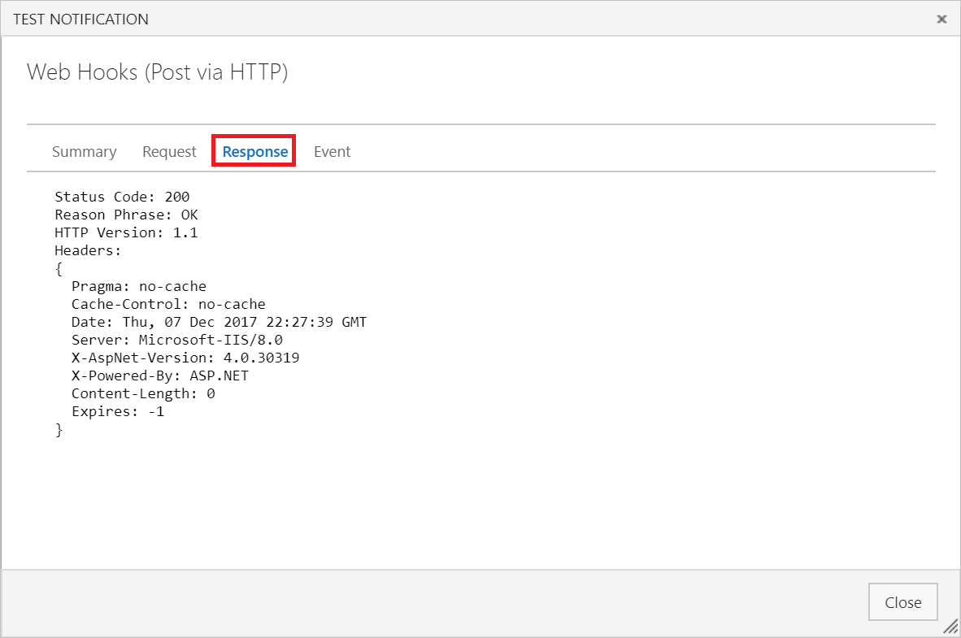Select the Status Code 200 line
Screen dimensions: 961x638
(121, 197)
